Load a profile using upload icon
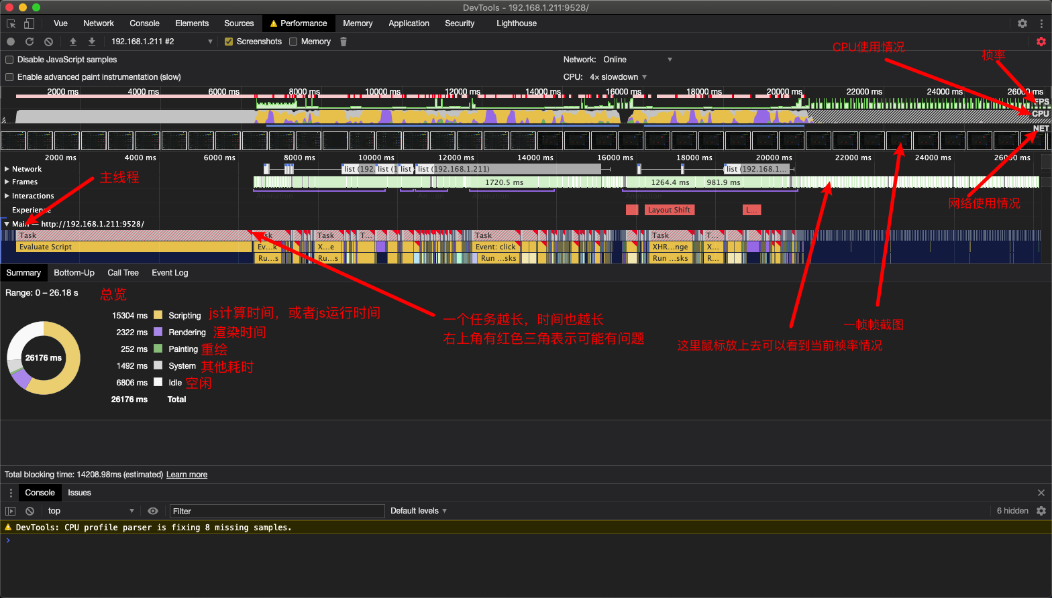 click(x=73, y=42)
